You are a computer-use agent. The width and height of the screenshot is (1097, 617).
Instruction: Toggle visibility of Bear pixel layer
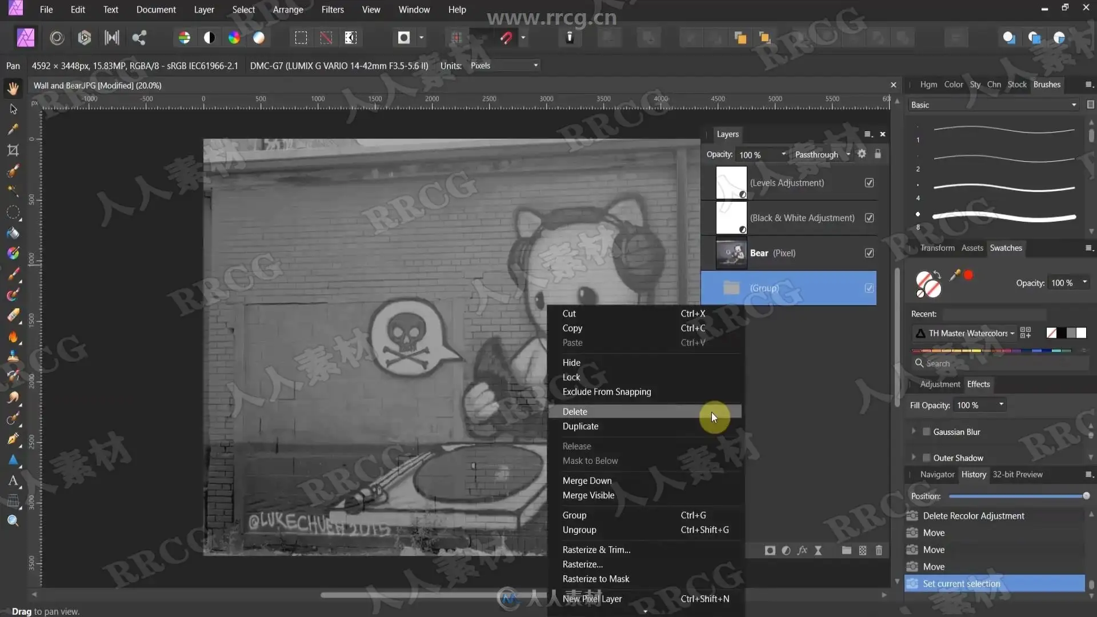click(x=869, y=253)
